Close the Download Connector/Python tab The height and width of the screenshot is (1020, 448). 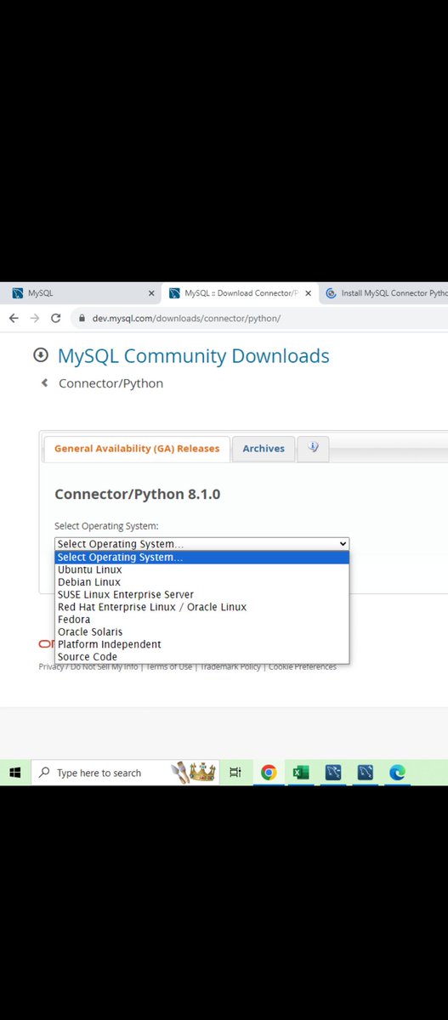pos(307,293)
